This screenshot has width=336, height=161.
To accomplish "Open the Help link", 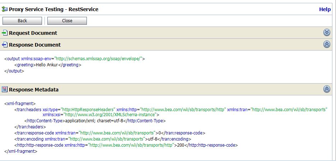I will pos(325,9).
